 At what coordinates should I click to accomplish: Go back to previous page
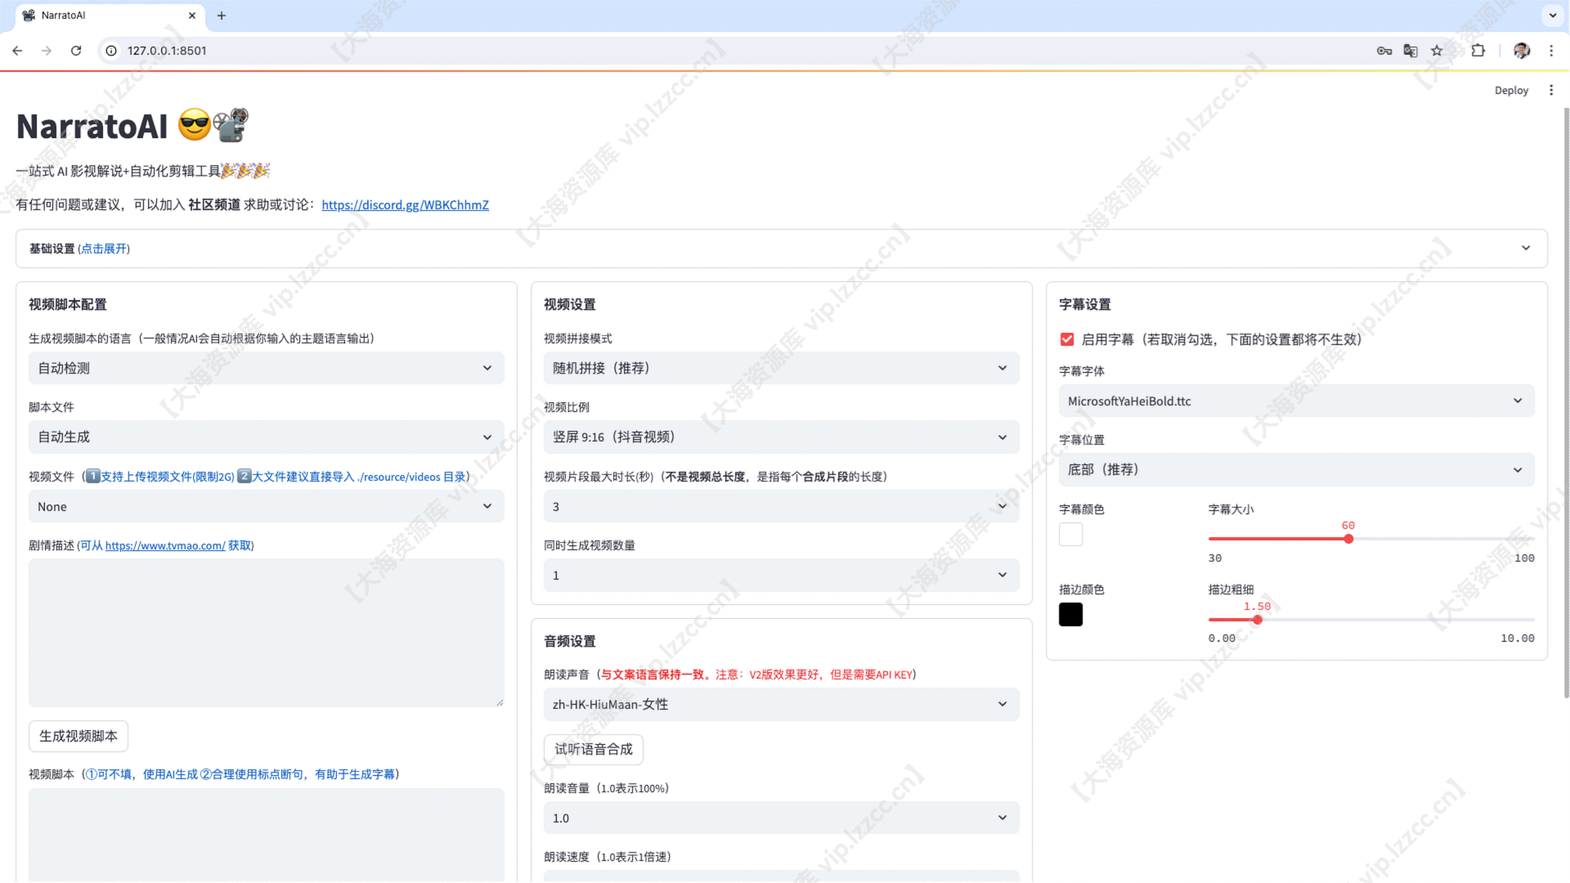click(x=17, y=51)
